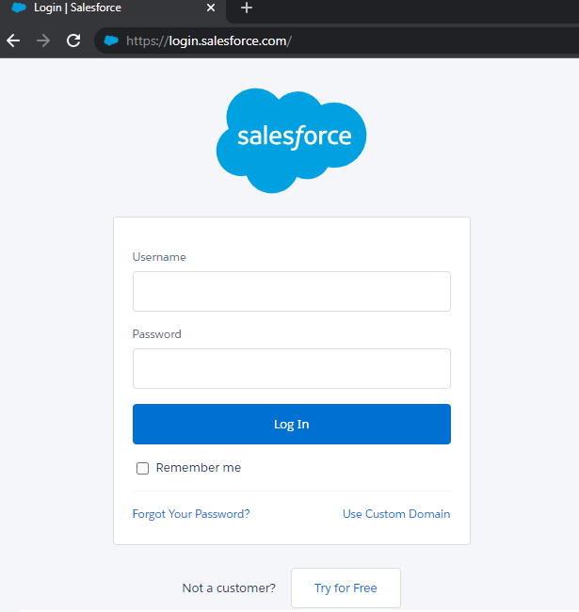Click the Salesforce favicon in the browser tab
Screen dimensions: 579x612
pyautogui.click(x=19, y=8)
